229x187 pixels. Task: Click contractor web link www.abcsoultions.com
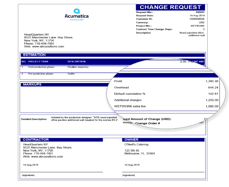pyautogui.click(x=47, y=156)
